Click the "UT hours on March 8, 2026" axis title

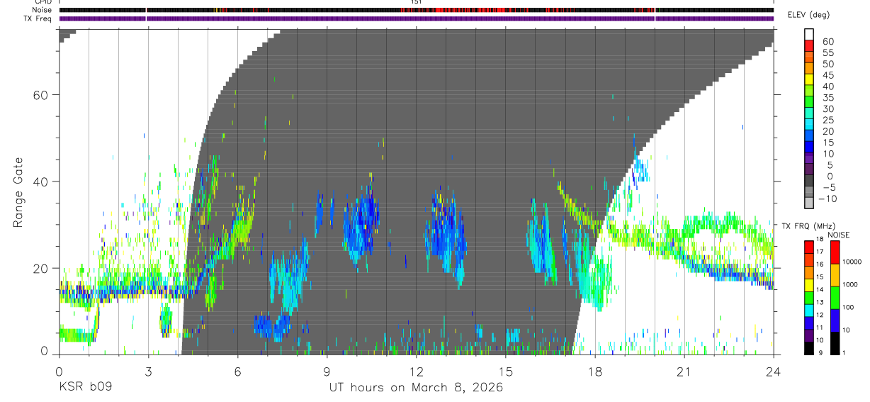[x=415, y=387]
